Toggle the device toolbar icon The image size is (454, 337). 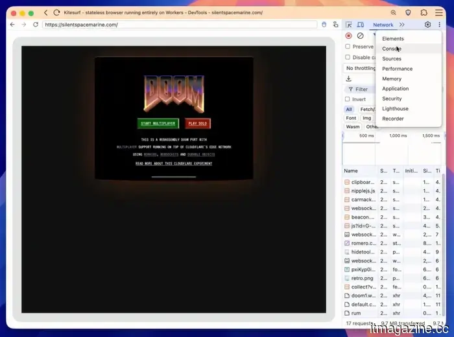(360, 25)
